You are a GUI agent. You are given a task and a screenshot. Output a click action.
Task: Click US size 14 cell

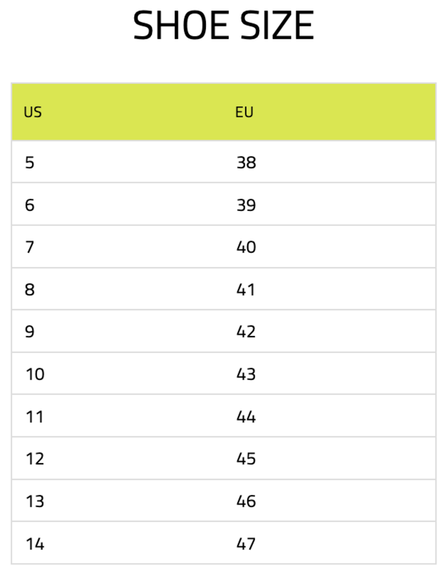pos(35,544)
